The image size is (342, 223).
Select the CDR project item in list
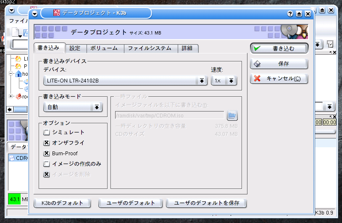click(x=18, y=158)
